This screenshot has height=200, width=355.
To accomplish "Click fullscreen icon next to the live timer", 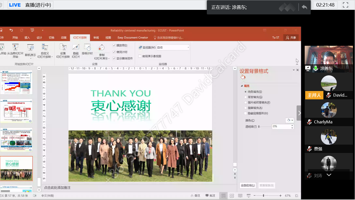I will click(345, 5).
